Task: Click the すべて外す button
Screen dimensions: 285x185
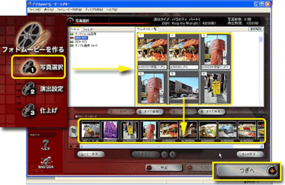Action: pyautogui.click(x=212, y=112)
